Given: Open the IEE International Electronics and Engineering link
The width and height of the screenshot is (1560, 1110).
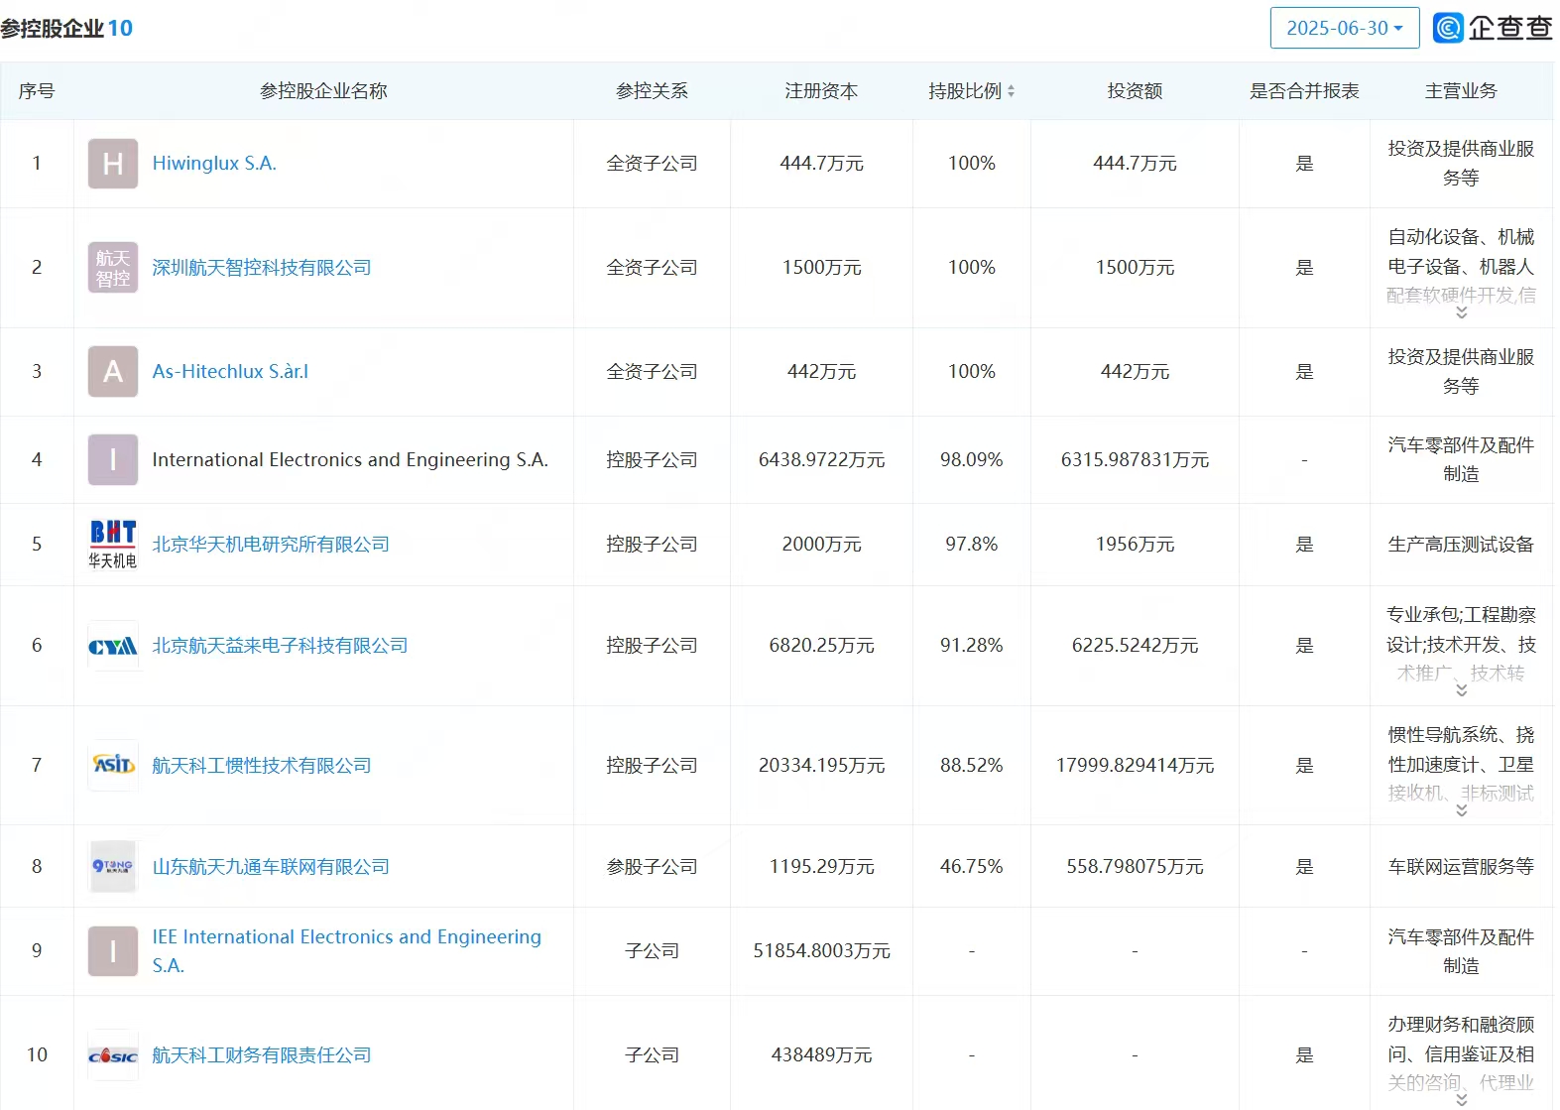Looking at the screenshot, I should (x=346, y=951).
